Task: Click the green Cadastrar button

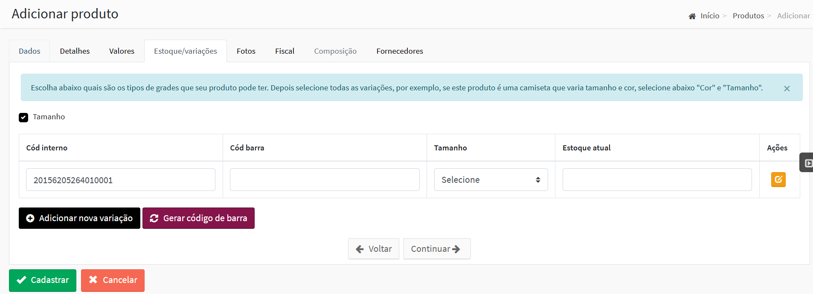Action: tap(43, 280)
